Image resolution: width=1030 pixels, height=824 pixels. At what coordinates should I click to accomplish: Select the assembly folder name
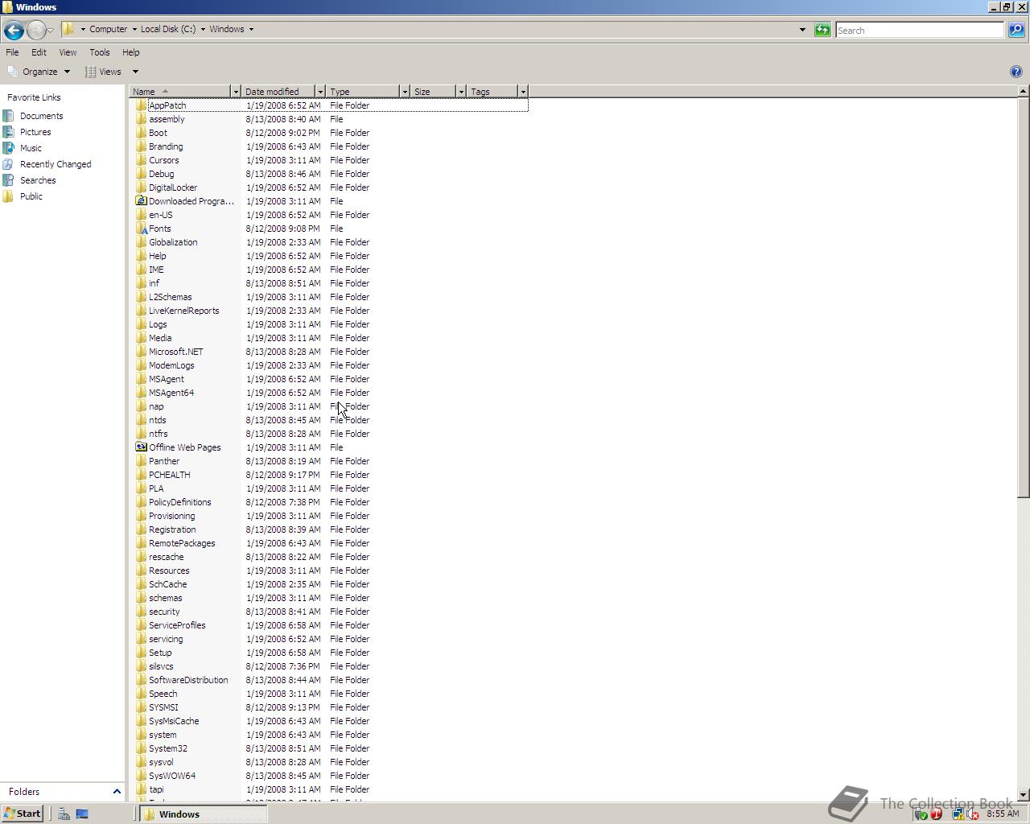(x=167, y=119)
